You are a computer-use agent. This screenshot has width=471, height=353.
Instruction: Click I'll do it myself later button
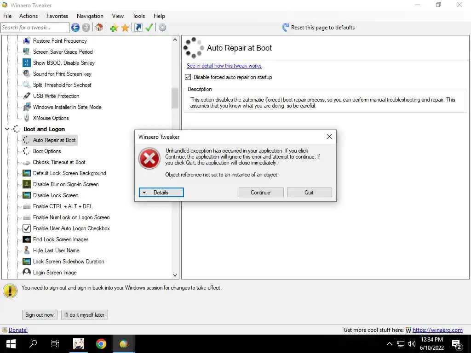[x=85, y=314]
